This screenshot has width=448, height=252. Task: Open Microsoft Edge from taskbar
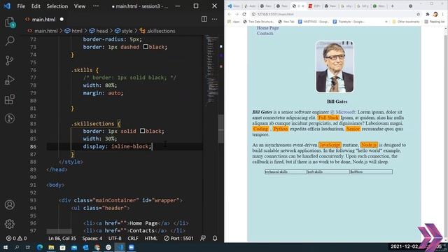pos(39,247)
